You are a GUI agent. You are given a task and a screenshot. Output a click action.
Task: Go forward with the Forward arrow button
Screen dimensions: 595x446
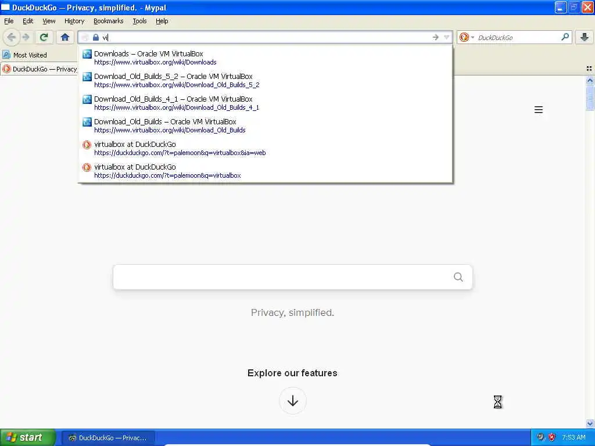(26, 37)
